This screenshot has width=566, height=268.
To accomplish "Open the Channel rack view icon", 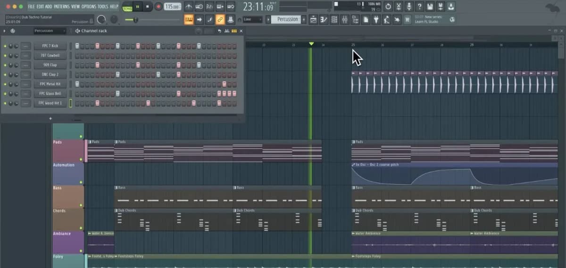I will click(x=334, y=19).
